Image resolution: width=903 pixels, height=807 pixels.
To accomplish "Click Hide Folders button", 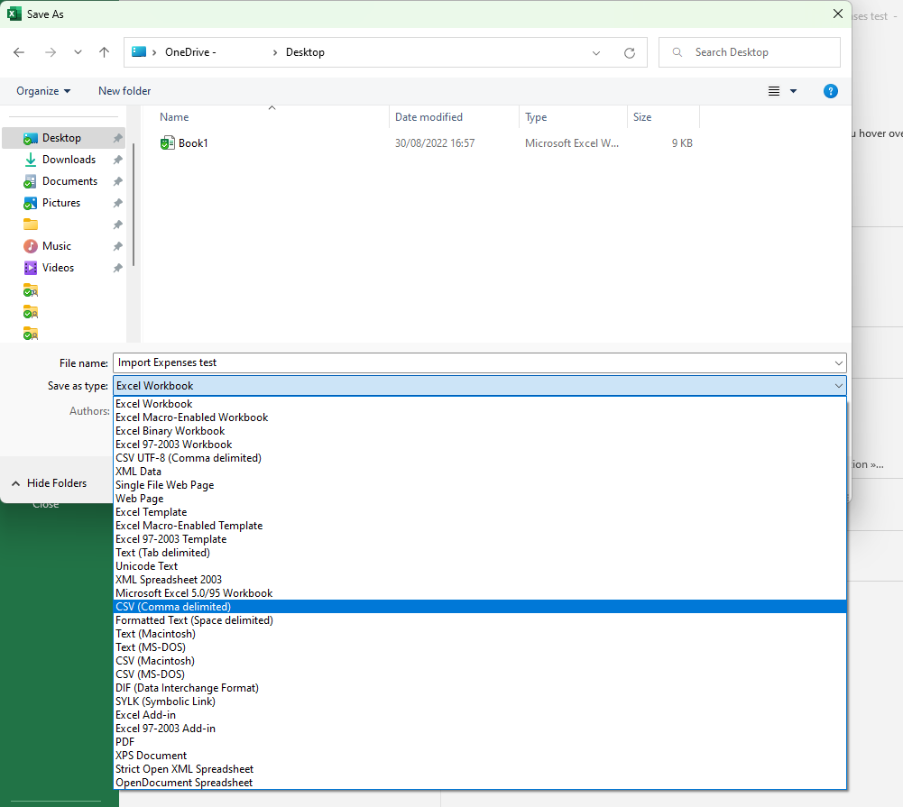I will click(50, 483).
